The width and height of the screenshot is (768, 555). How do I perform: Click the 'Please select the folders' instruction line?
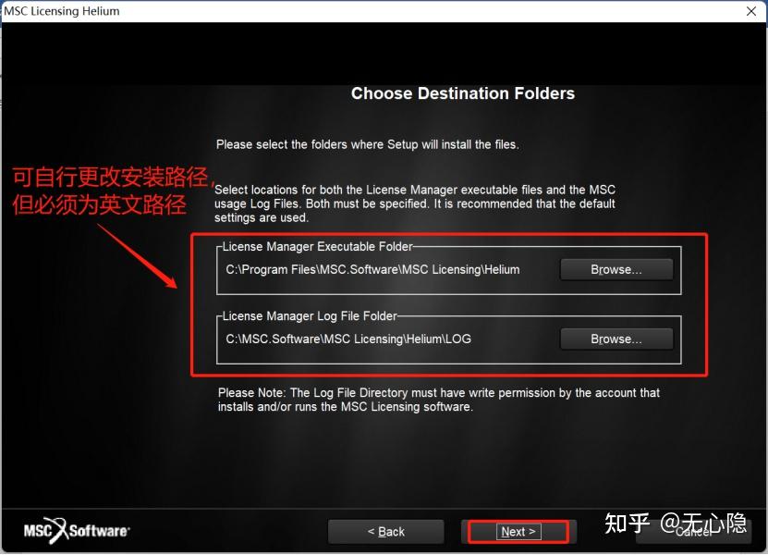pos(367,144)
